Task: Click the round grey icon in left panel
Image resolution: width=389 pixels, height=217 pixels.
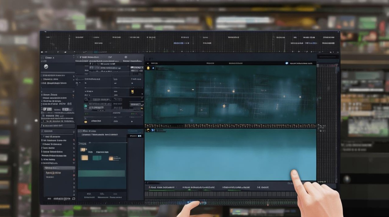Action: coord(46,67)
